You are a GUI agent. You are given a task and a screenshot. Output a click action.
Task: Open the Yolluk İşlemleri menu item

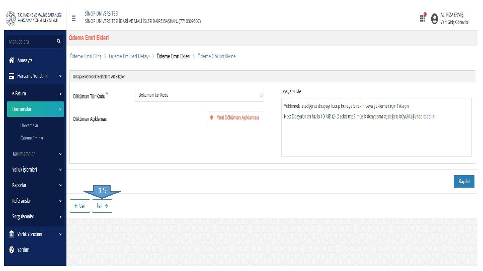pos(24,170)
